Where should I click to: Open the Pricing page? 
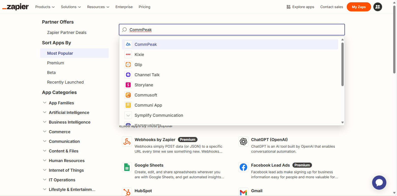click(144, 7)
